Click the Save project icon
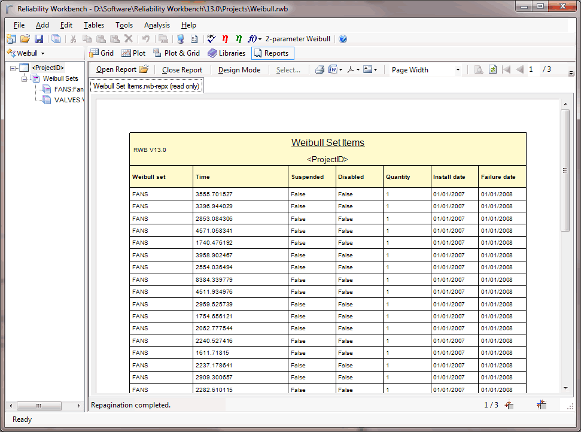Image resolution: width=581 pixels, height=432 pixels. pos(39,39)
